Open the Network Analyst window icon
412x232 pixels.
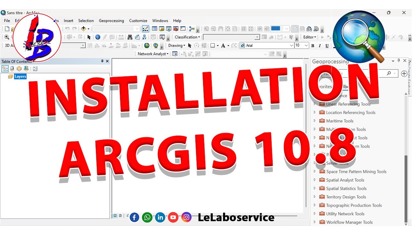click(x=175, y=54)
